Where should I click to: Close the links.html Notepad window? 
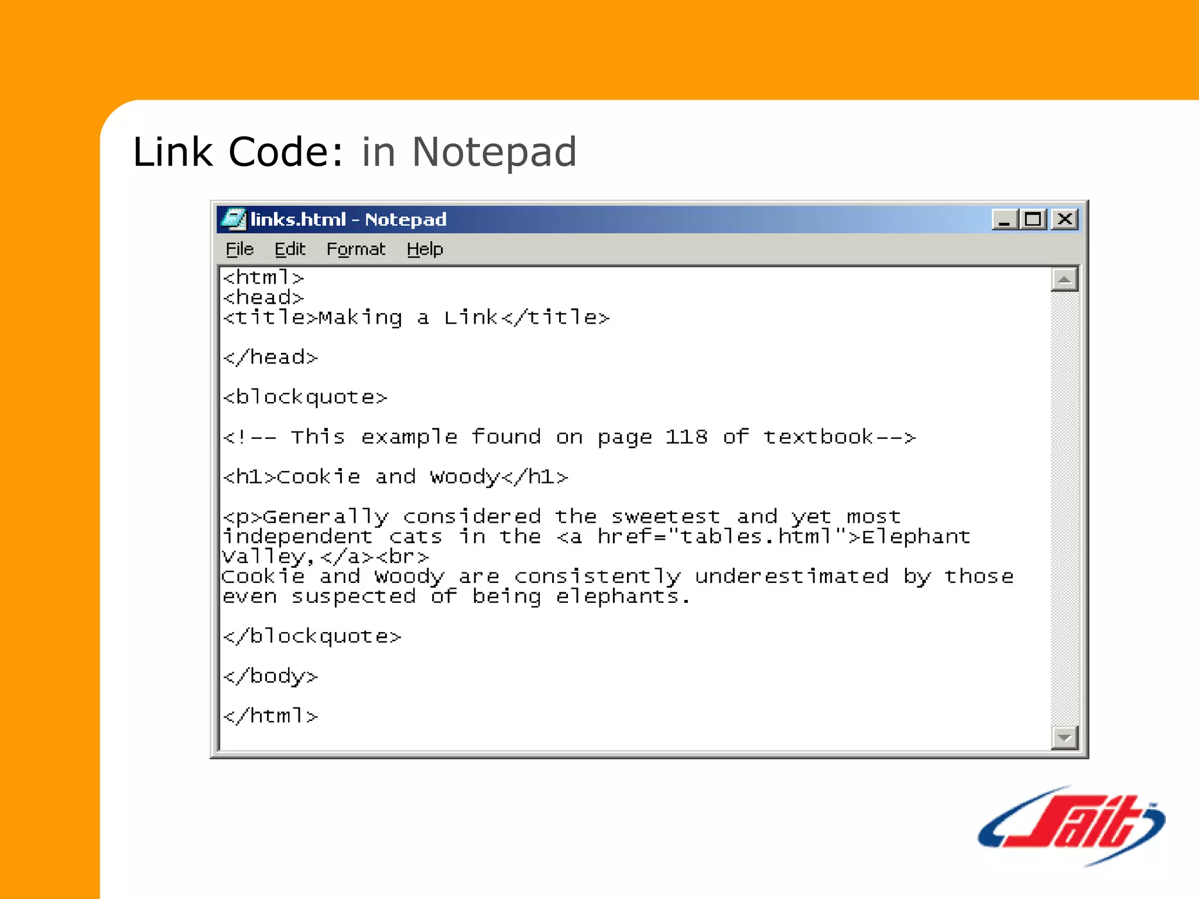(x=1065, y=219)
